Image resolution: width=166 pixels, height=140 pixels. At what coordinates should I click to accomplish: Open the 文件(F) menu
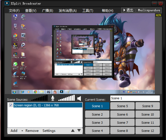(x=14, y=11)
